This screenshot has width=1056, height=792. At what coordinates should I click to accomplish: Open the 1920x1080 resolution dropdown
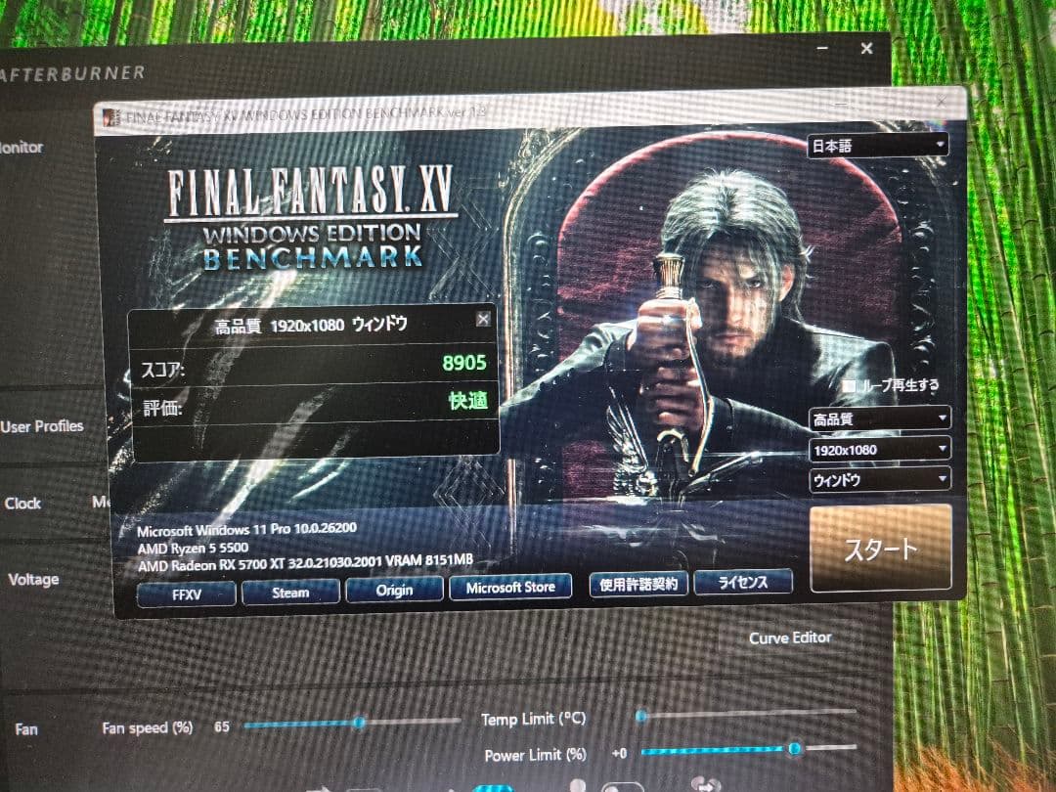tap(879, 450)
